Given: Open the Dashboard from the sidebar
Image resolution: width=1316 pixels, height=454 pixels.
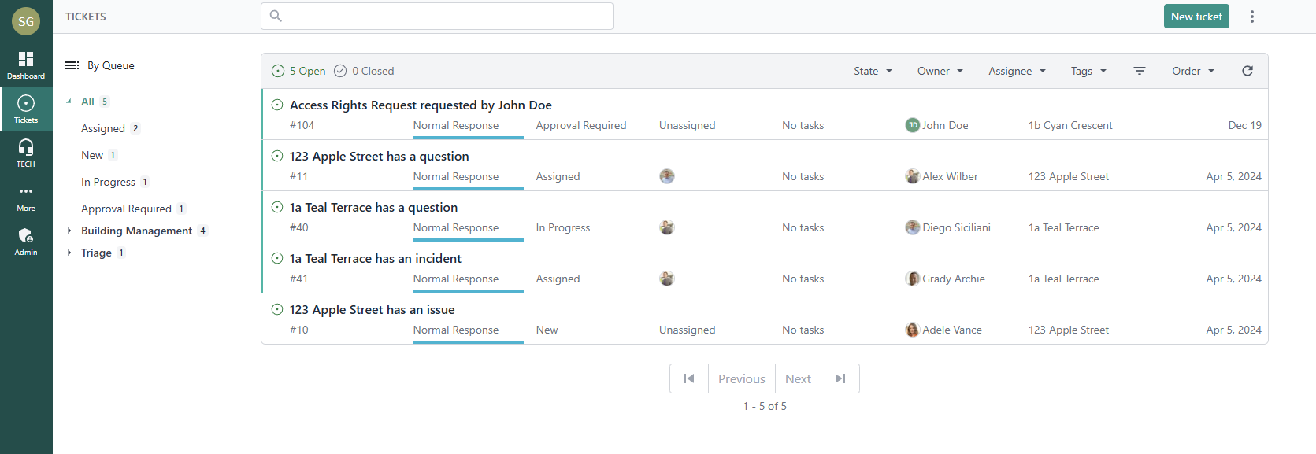Looking at the screenshot, I should click(x=26, y=65).
